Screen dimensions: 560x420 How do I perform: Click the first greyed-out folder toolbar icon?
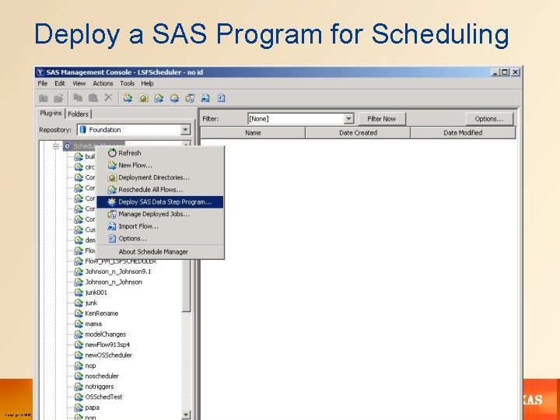click(44, 98)
